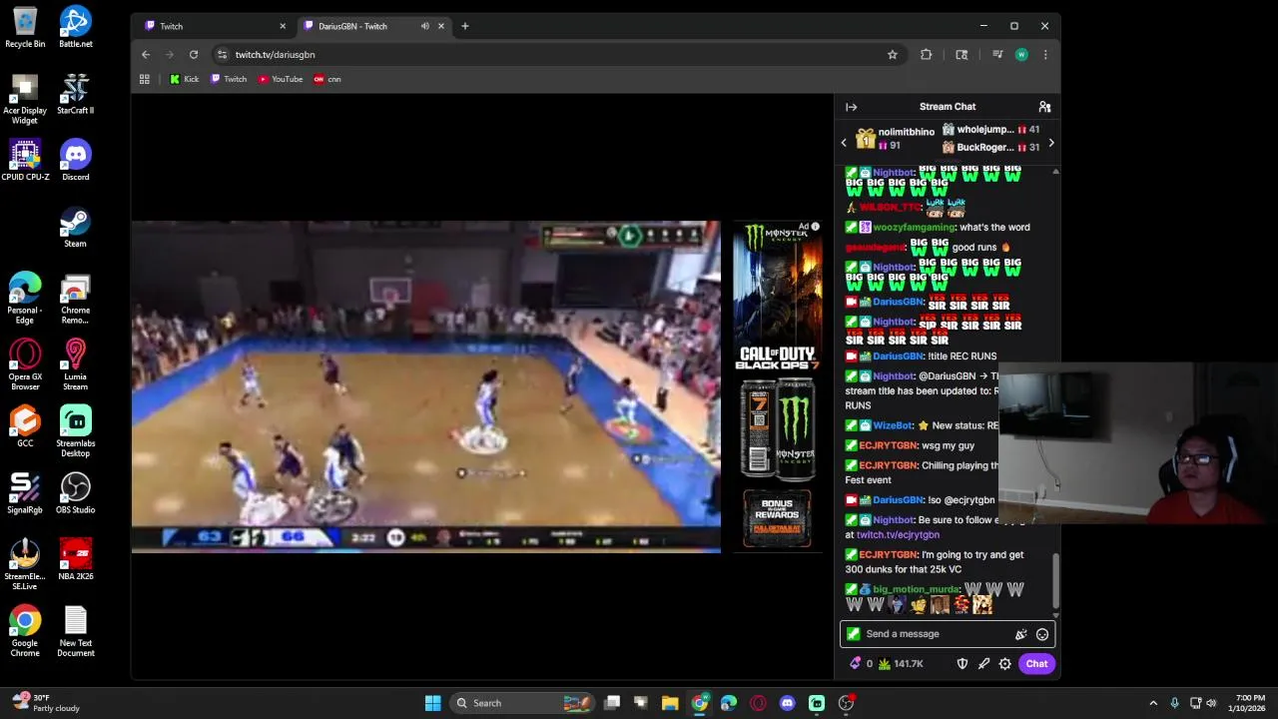Show next gift leaderboard entries
This screenshot has width=1278, height=719.
tap(1050, 143)
